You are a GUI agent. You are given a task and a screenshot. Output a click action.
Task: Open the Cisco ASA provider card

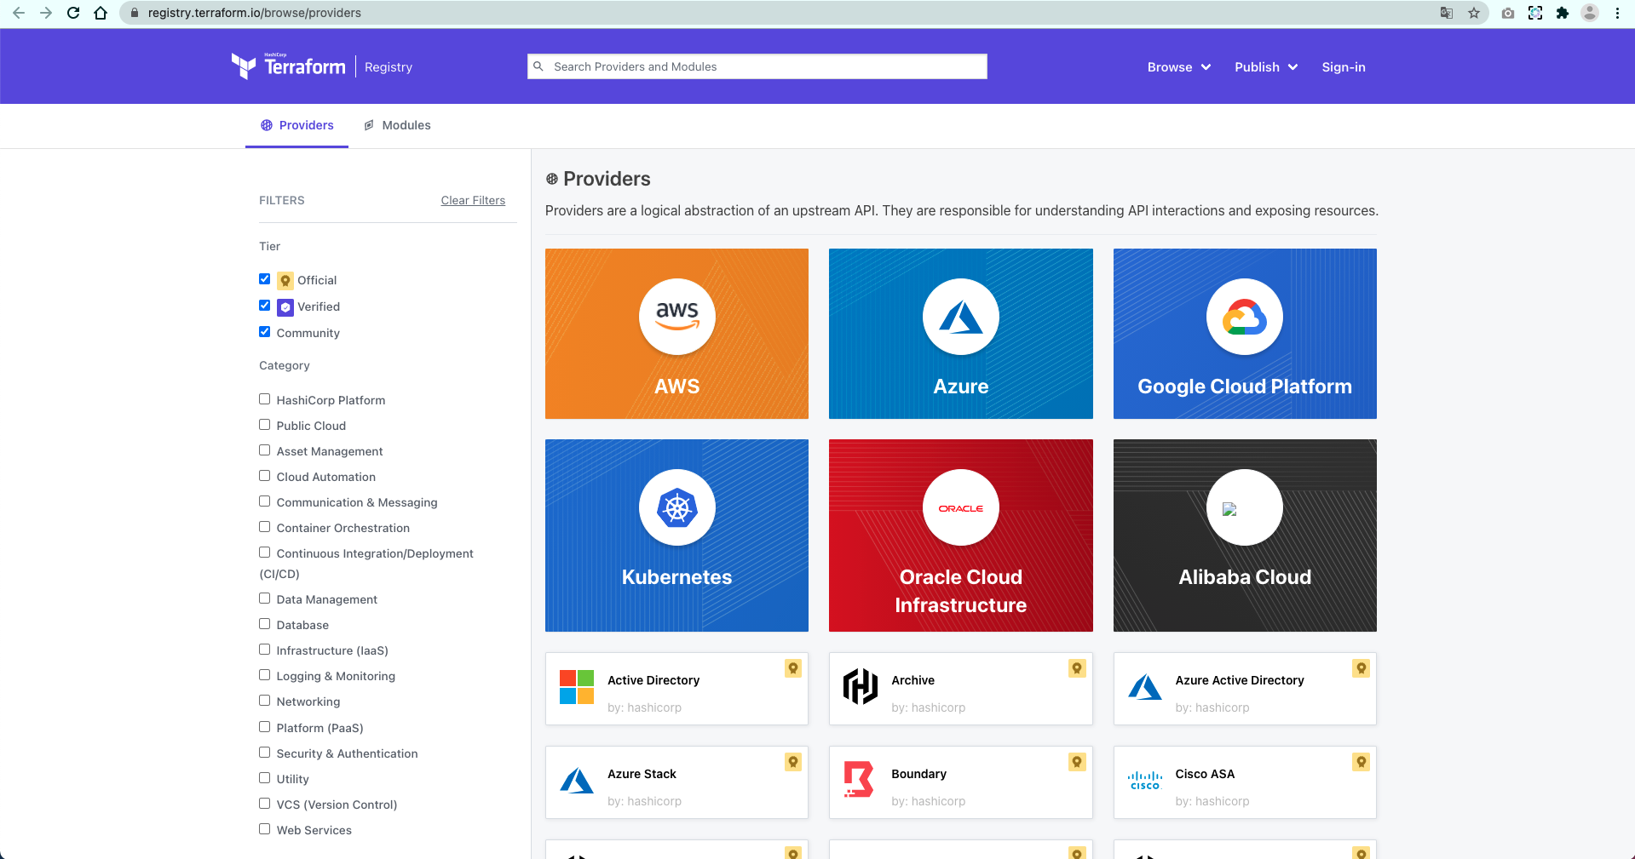pos(1245,782)
